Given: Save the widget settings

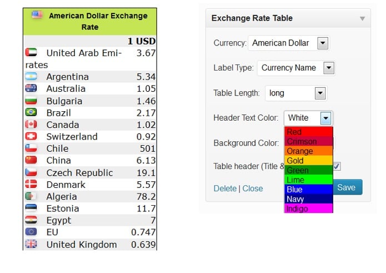Looking at the screenshot, I should point(347,187).
